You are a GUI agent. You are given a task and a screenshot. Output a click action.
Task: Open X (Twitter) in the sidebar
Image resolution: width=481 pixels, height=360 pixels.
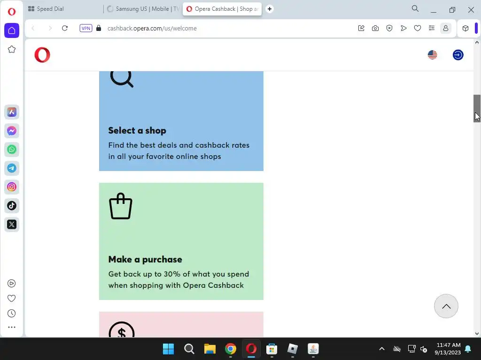pyautogui.click(x=12, y=224)
